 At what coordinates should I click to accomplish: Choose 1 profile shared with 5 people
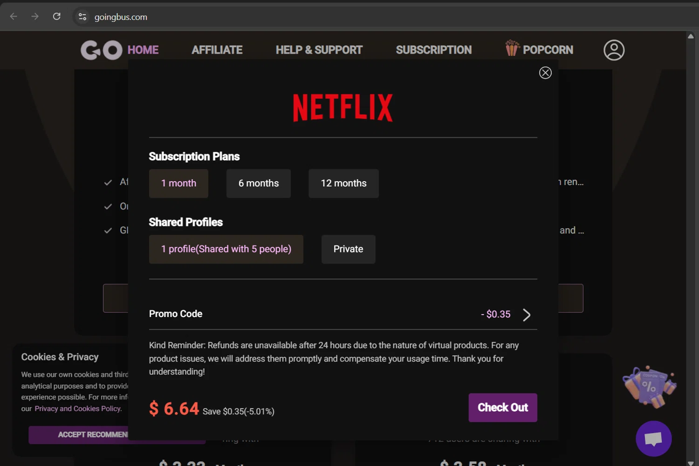tap(226, 249)
